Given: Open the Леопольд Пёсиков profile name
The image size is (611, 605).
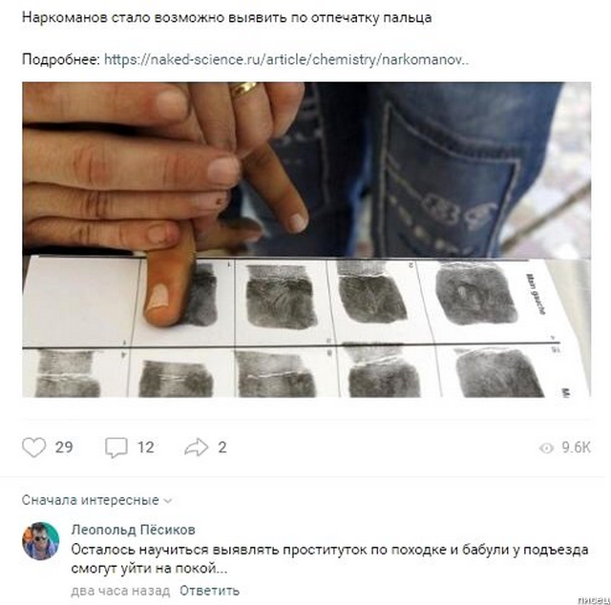Looking at the screenshot, I should [134, 530].
